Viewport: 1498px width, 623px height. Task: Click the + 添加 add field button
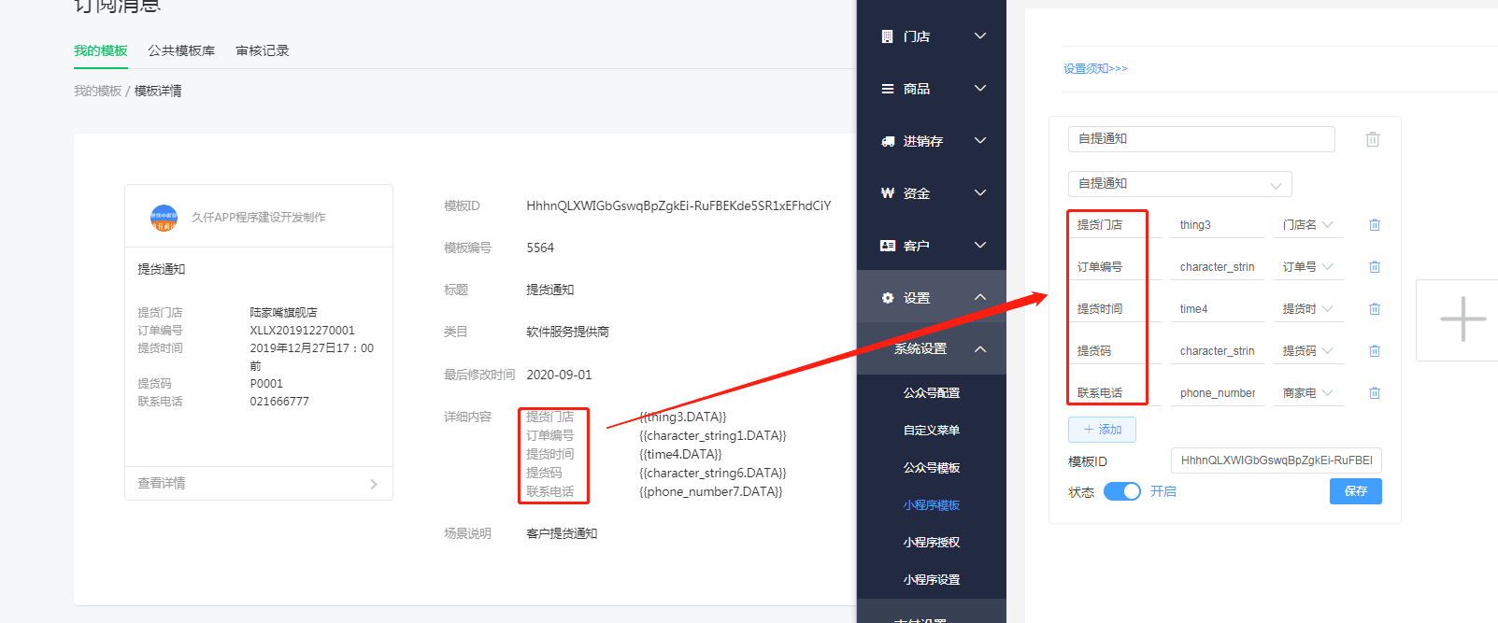[1102, 430]
